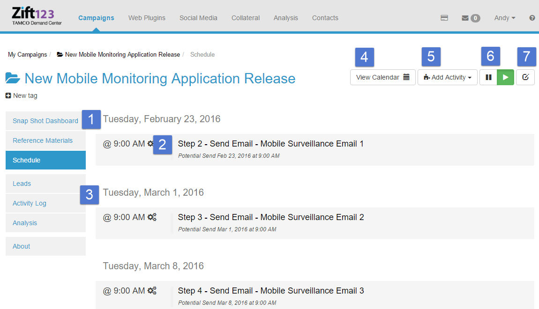The image size is (539, 309).
Task: Click gears icon beside Step 3 time
Action: pos(152,217)
